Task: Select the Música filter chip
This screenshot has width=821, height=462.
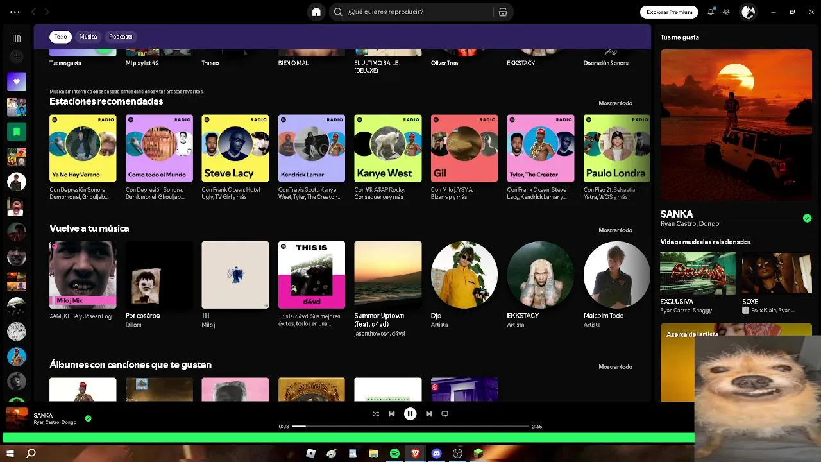Action: [88, 37]
